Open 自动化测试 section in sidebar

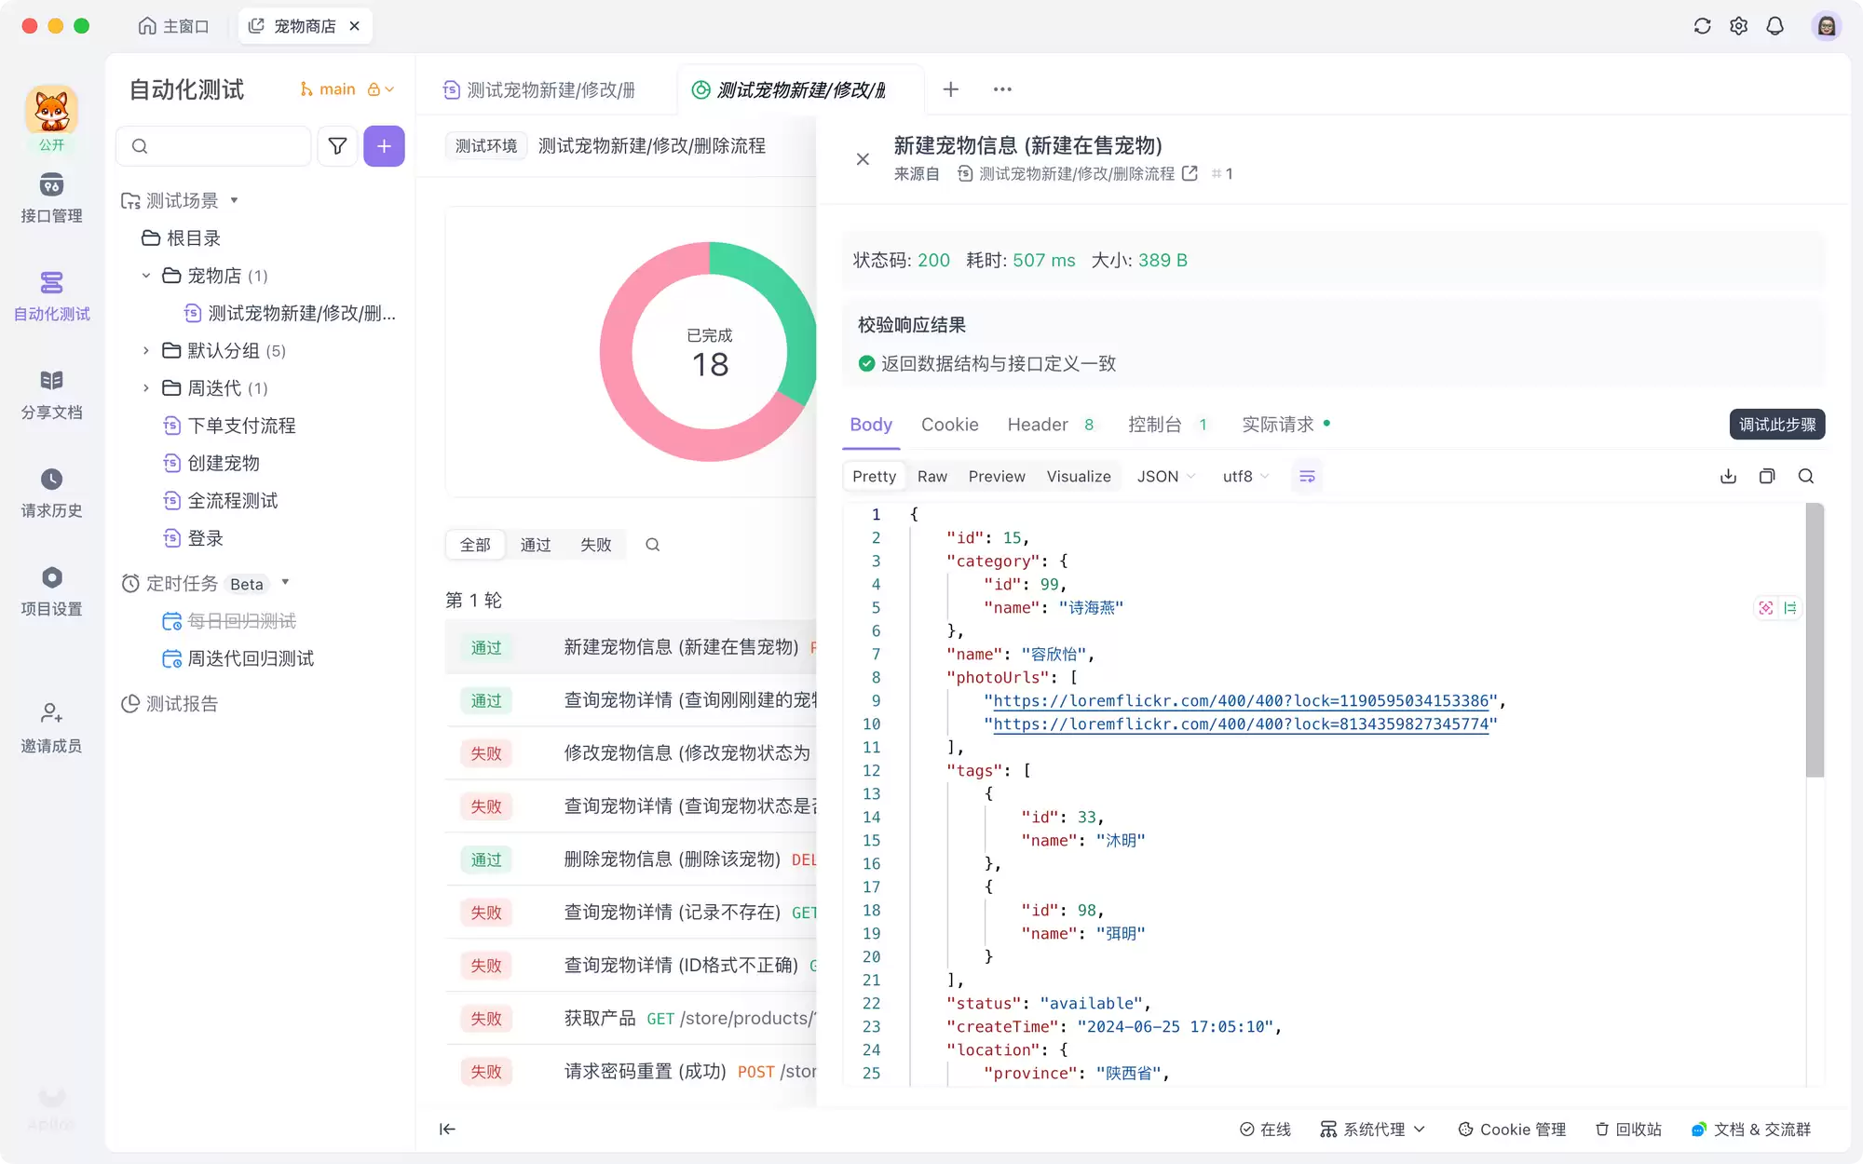pyautogui.click(x=51, y=296)
